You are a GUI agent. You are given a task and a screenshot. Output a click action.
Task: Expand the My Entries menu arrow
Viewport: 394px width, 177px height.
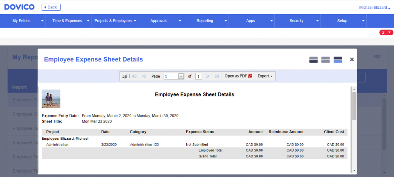42,21
